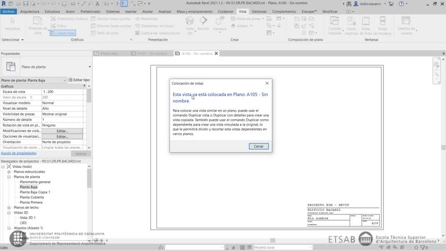The width and height of the screenshot is (446, 251).
Task: Select the Sección tool in the ribbon
Action: (203, 23)
